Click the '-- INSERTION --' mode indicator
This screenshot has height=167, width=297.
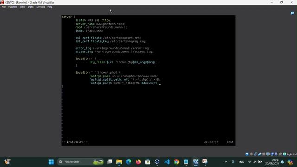[x=75, y=142]
